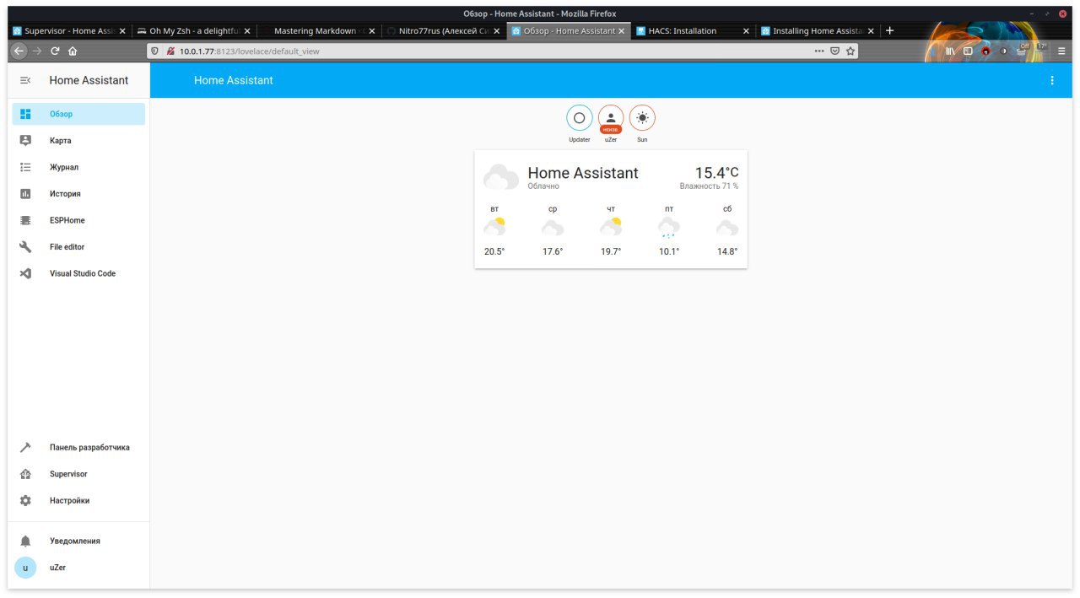Click the Влажность 71 % text

coord(709,186)
